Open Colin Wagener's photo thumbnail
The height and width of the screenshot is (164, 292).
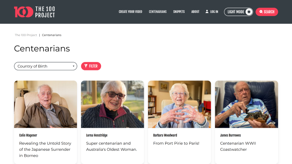45,104
